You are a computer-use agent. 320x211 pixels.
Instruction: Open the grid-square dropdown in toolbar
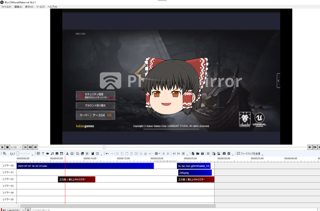click(157, 153)
